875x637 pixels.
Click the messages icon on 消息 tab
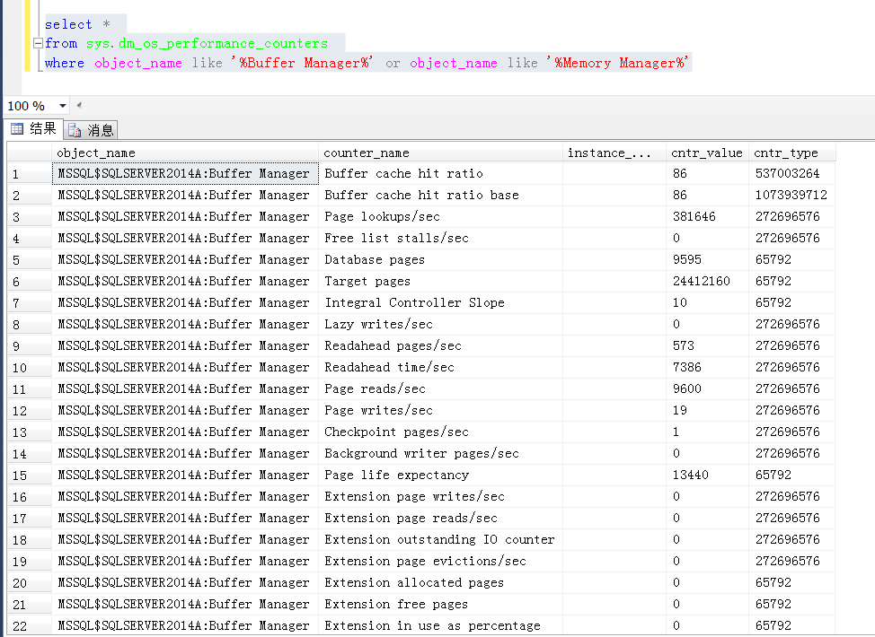point(75,131)
